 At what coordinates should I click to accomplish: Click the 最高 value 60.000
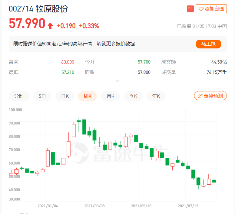(x=68, y=62)
